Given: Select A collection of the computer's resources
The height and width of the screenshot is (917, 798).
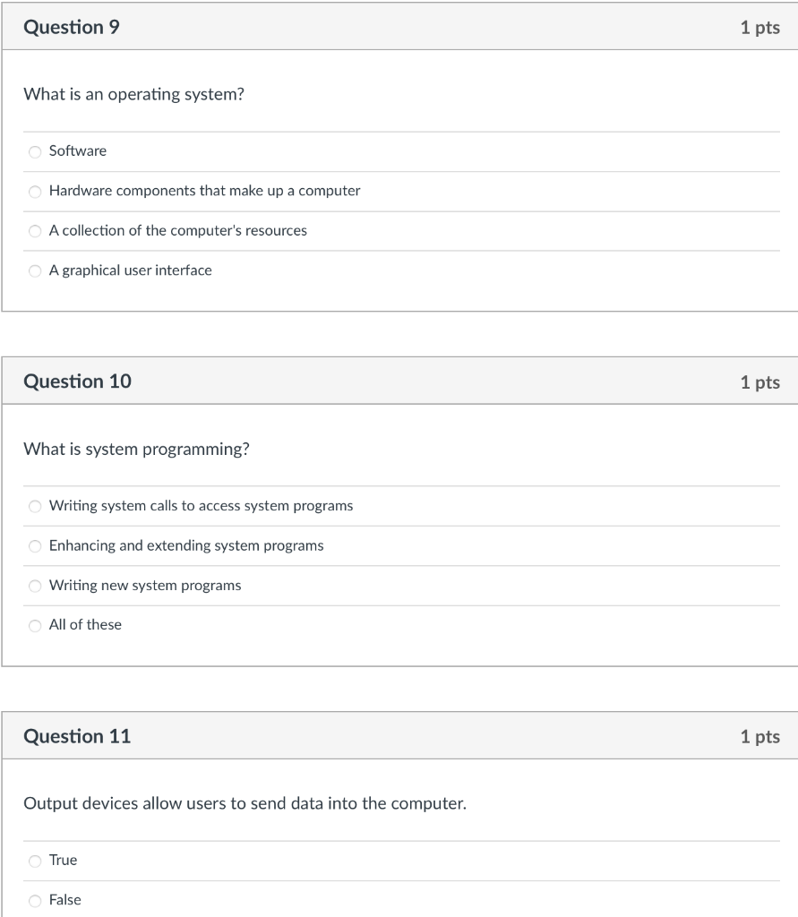Looking at the screenshot, I should tap(34, 231).
